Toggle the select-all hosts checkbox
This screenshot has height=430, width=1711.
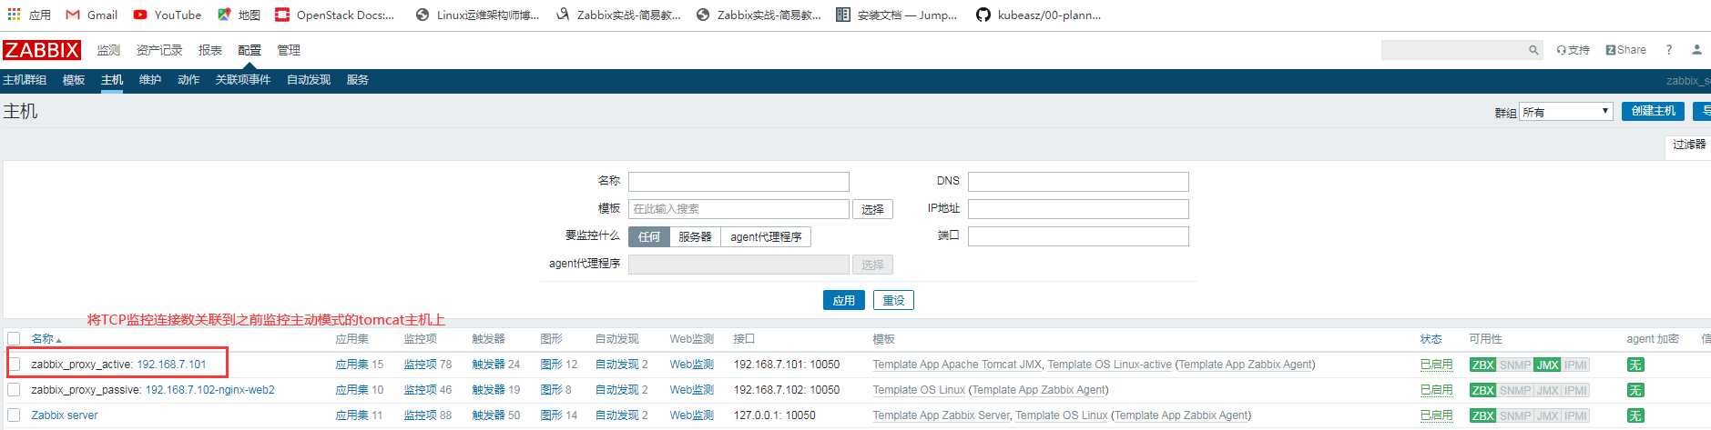click(15, 338)
